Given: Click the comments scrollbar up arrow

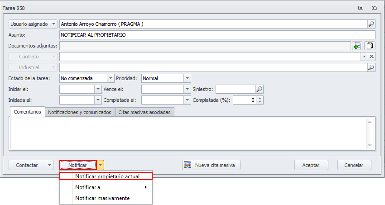Looking at the screenshot, I should tap(370, 122).
